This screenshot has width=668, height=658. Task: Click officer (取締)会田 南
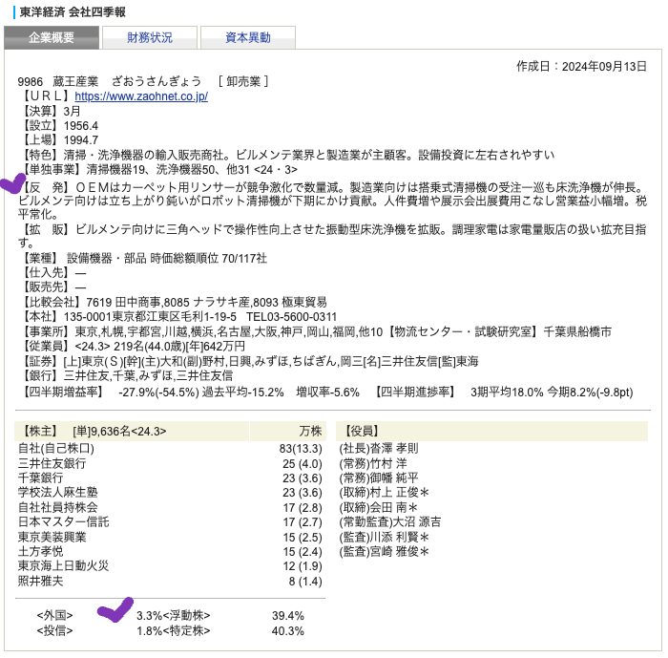pyautogui.click(x=378, y=507)
